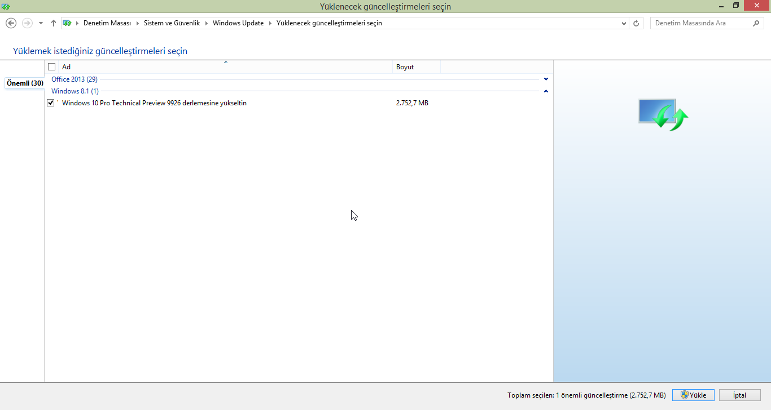Click the Toplam seçilen summary text
This screenshot has height=410, width=771.
(x=586, y=395)
